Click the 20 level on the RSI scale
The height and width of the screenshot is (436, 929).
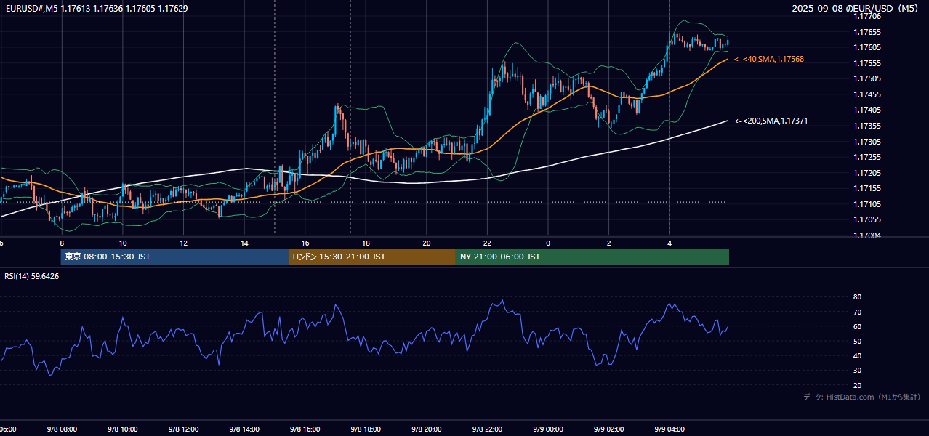(857, 385)
